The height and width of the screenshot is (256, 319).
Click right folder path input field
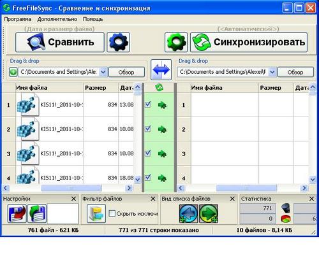(x=223, y=72)
